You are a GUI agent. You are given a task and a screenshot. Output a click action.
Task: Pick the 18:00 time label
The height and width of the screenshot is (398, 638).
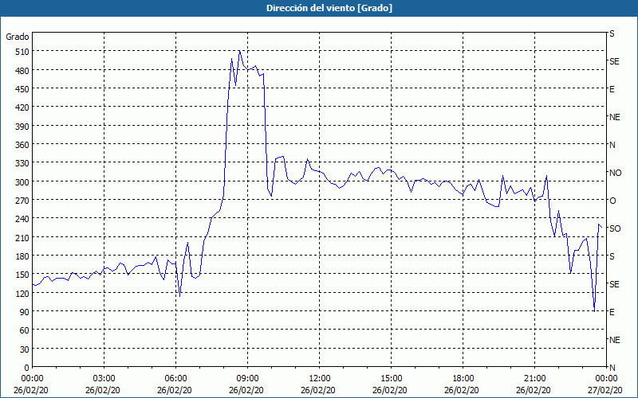(x=462, y=379)
